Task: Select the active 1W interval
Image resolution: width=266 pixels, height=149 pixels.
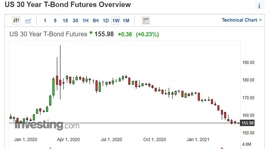Action: pos(116,21)
